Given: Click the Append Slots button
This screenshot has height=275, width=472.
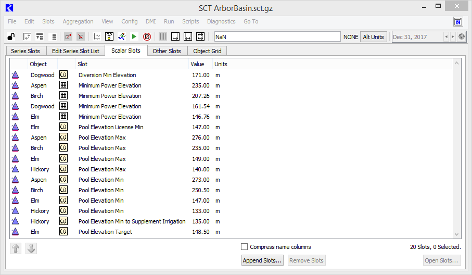Looking at the screenshot, I should pos(262,260).
